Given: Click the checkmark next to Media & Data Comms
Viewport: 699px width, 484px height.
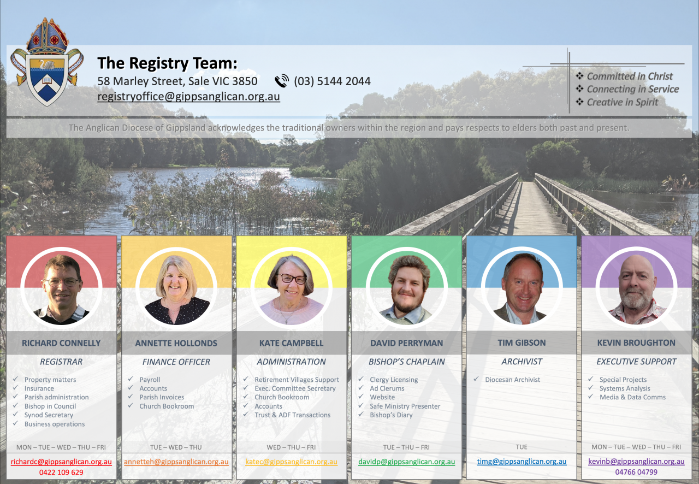Looking at the screenshot, I should (x=590, y=397).
